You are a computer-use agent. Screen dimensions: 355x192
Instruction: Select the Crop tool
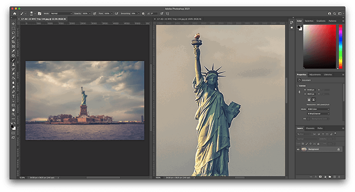[x=13, y=42]
